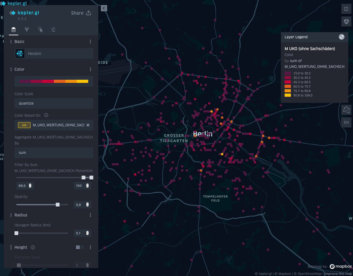Open the color palette bar
This screenshot has width=353, height=276.
(x=54, y=81)
